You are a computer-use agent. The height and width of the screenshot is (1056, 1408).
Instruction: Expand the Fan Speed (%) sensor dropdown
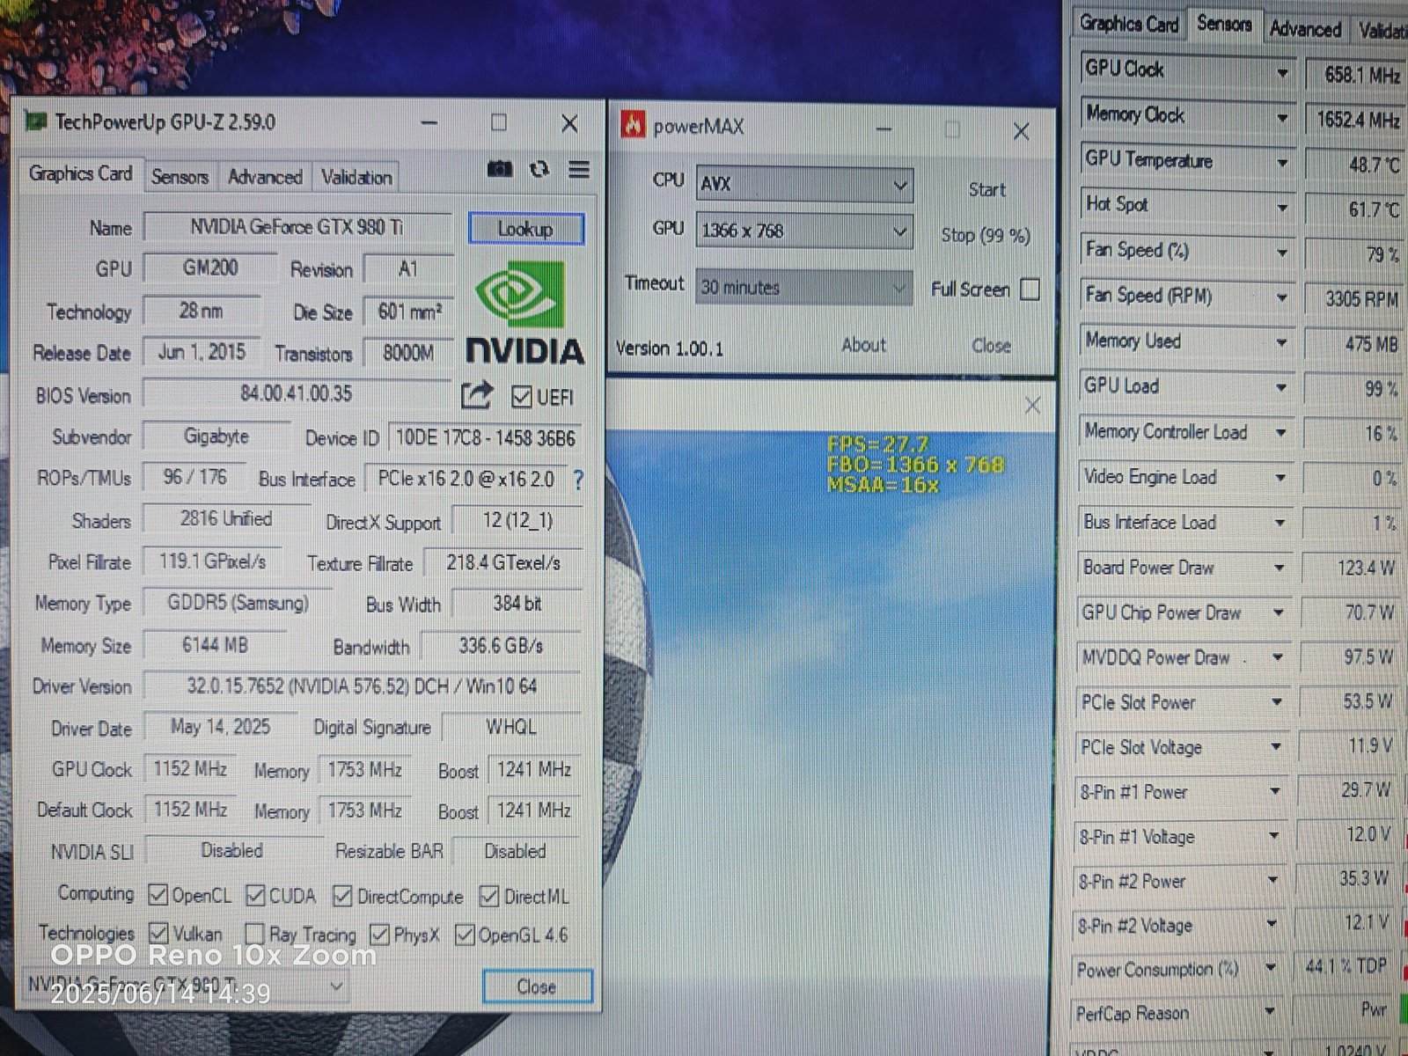(1282, 253)
